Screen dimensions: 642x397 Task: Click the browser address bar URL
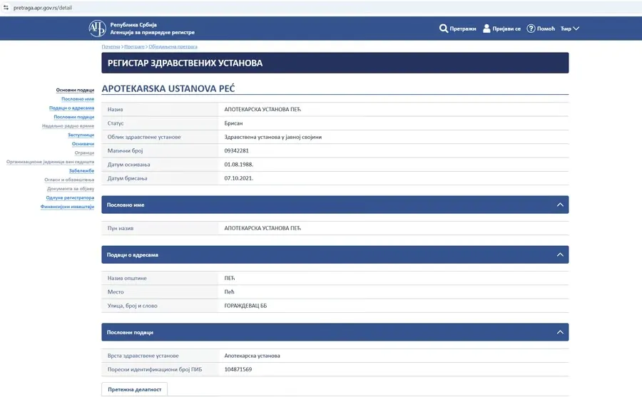coord(43,8)
